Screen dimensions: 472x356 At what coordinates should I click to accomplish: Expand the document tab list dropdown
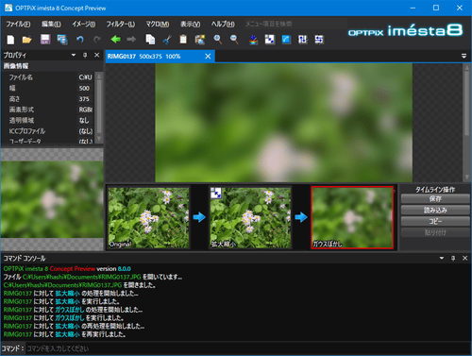pyautogui.click(x=464, y=56)
